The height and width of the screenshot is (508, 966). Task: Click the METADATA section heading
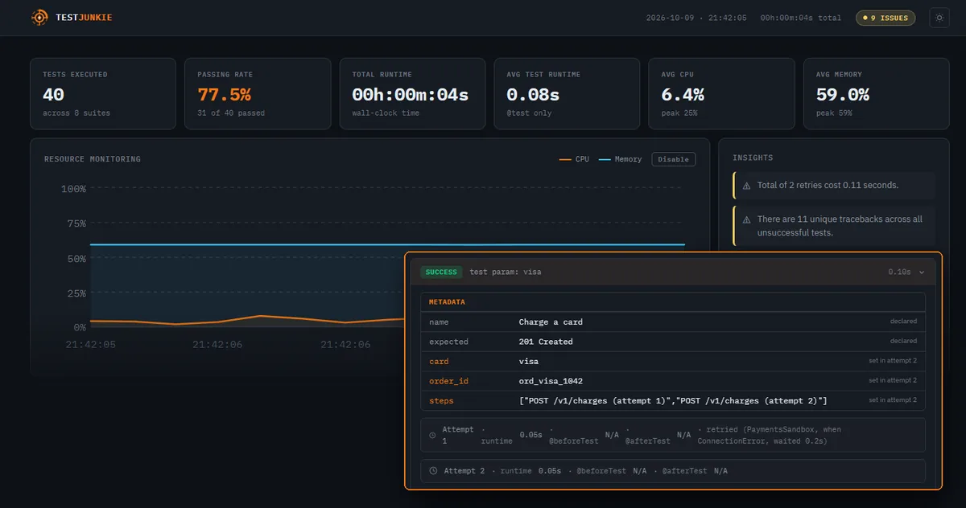447,302
